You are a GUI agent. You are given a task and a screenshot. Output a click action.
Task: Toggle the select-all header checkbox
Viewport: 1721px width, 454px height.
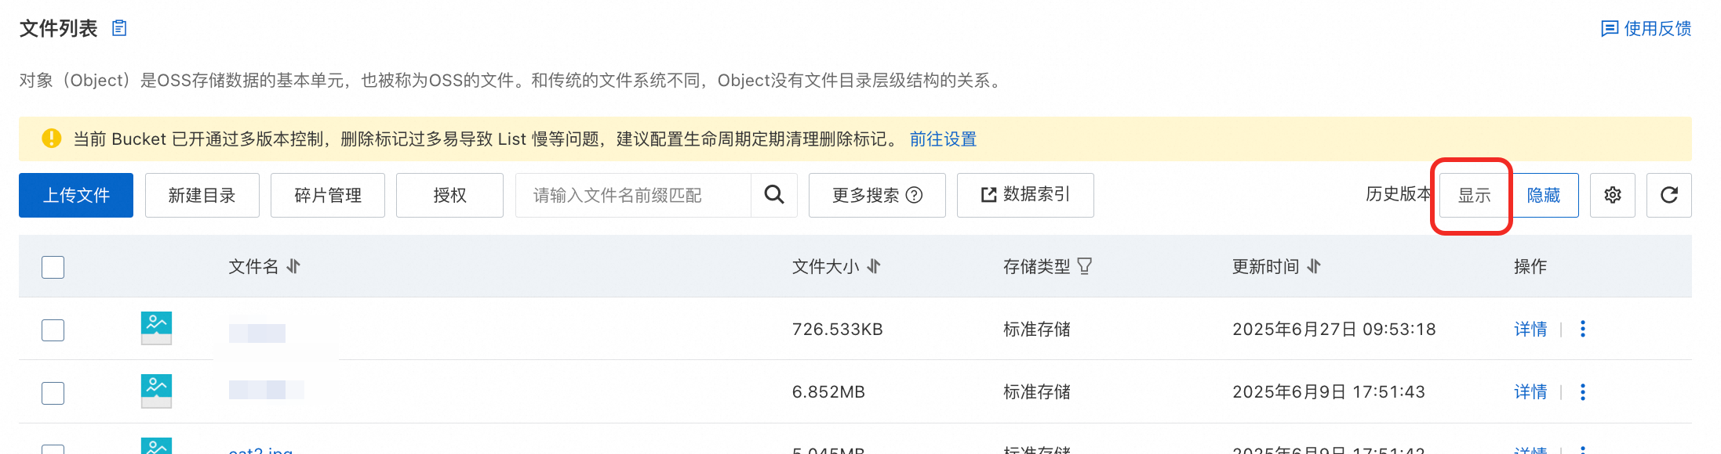(53, 267)
